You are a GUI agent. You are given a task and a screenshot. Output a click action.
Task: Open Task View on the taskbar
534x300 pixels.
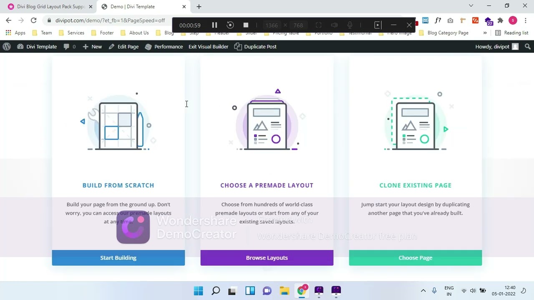click(232, 290)
